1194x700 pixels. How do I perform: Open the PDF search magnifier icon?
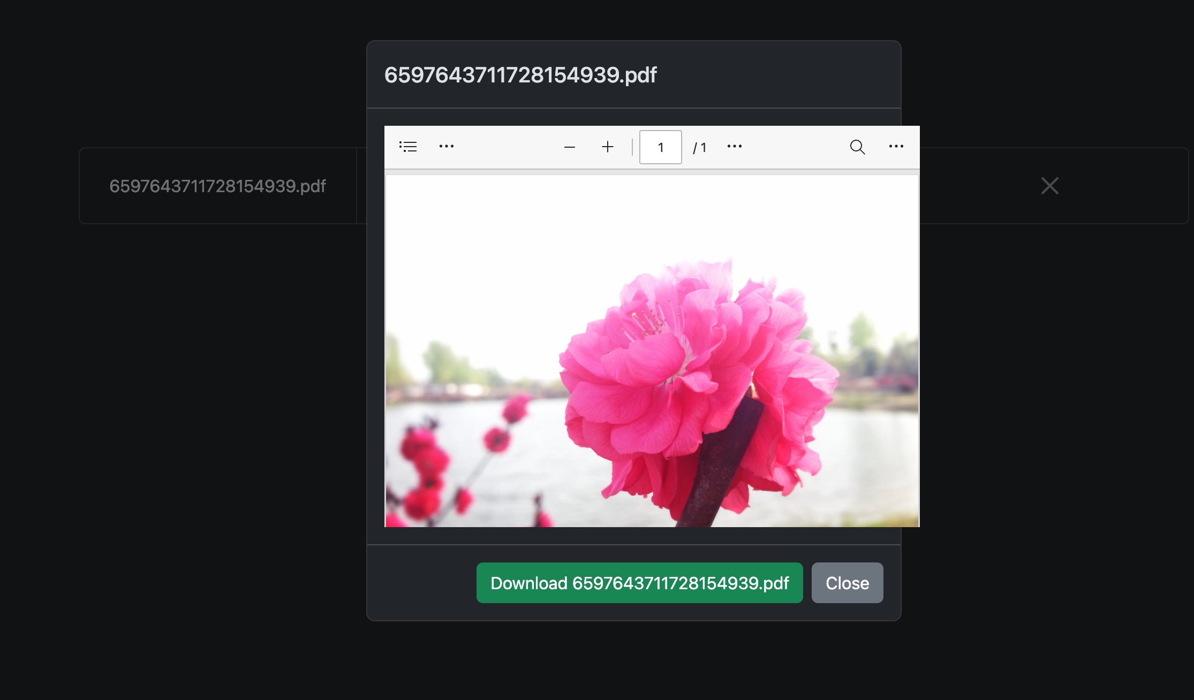pos(857,147)
